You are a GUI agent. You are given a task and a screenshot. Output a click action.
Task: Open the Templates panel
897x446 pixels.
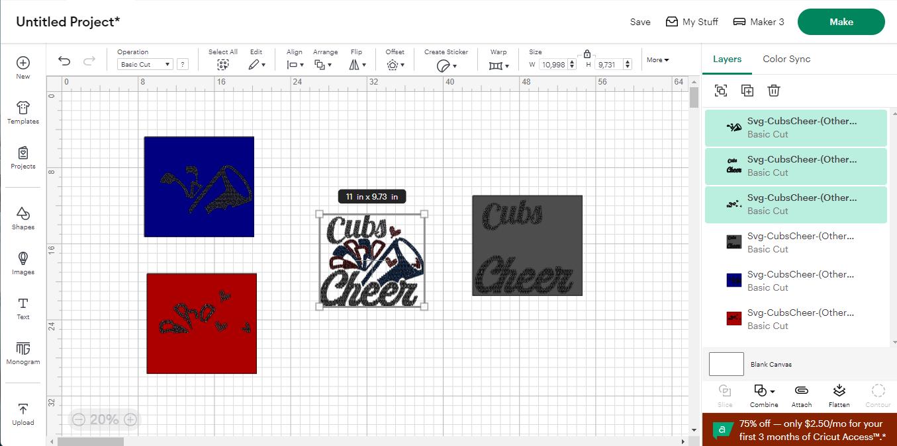pos(23,113)
